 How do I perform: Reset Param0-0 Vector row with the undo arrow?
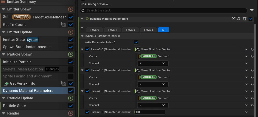pyautogui.click(x=252, y=56)
